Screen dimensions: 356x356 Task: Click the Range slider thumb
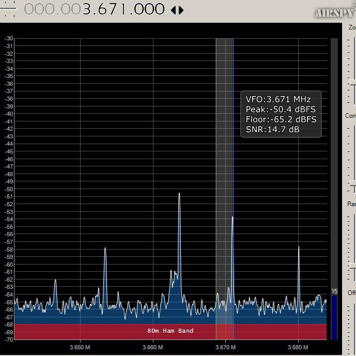pyautogui.click(x=353, y=266)
